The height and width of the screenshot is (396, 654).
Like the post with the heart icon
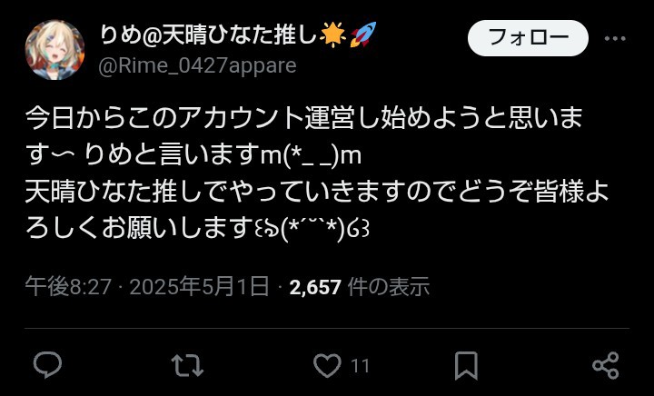coord(327,365)
